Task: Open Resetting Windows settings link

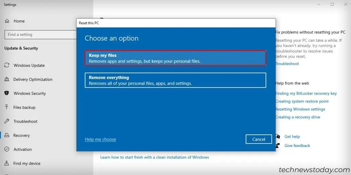Action: click(x=300, y=109)
